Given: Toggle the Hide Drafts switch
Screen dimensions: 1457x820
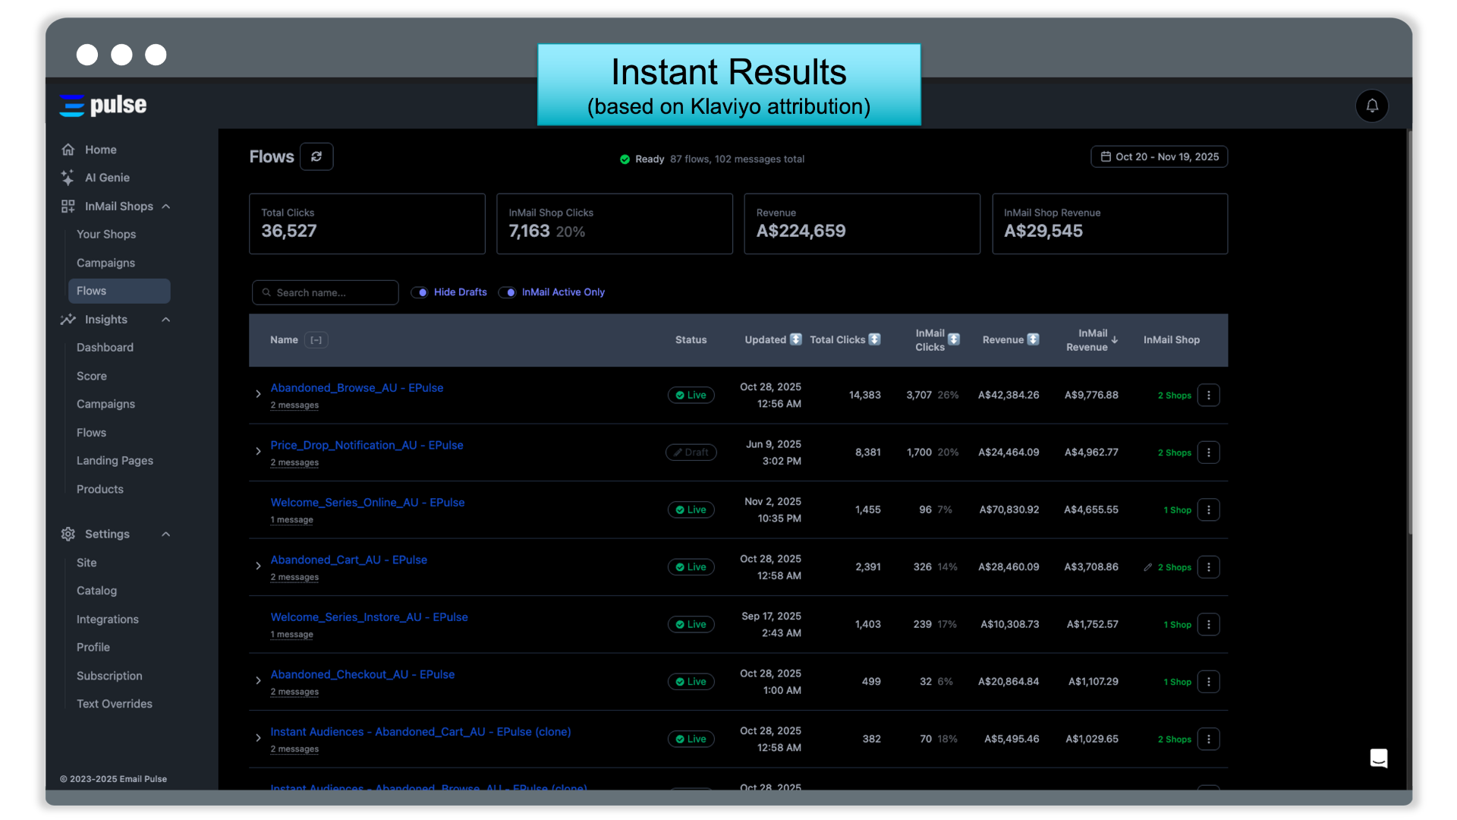Looking at the screenshot, I should [x=420, y=292].
